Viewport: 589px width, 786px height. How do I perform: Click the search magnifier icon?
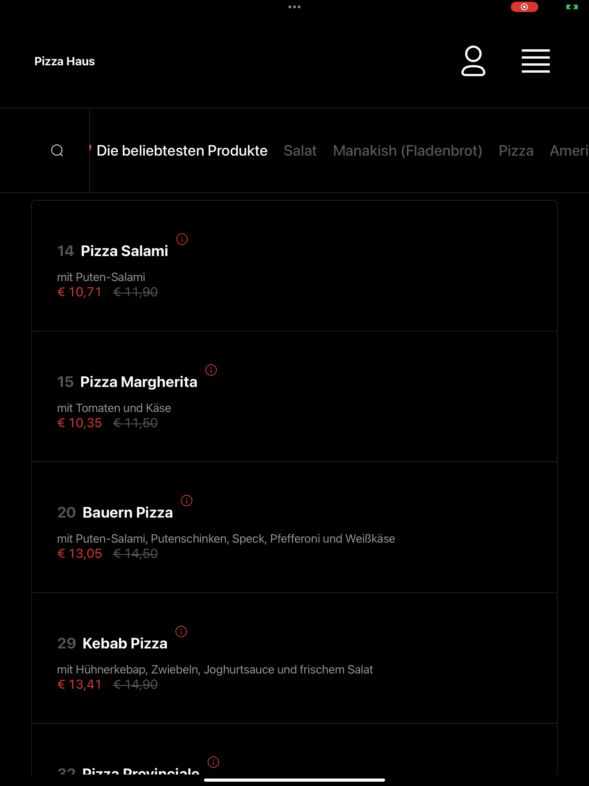click(57, 150)
